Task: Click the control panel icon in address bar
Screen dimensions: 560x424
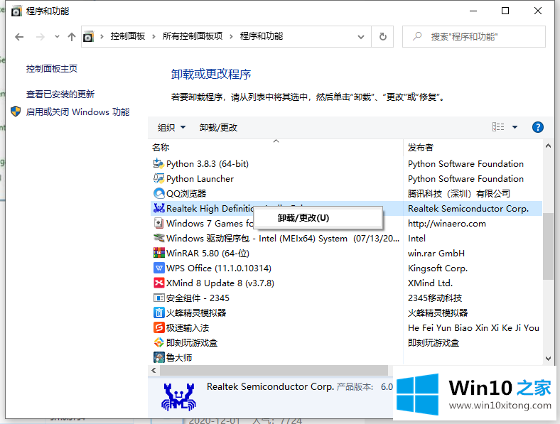Action: 88,36
